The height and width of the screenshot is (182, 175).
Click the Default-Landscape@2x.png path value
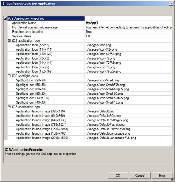111,138
